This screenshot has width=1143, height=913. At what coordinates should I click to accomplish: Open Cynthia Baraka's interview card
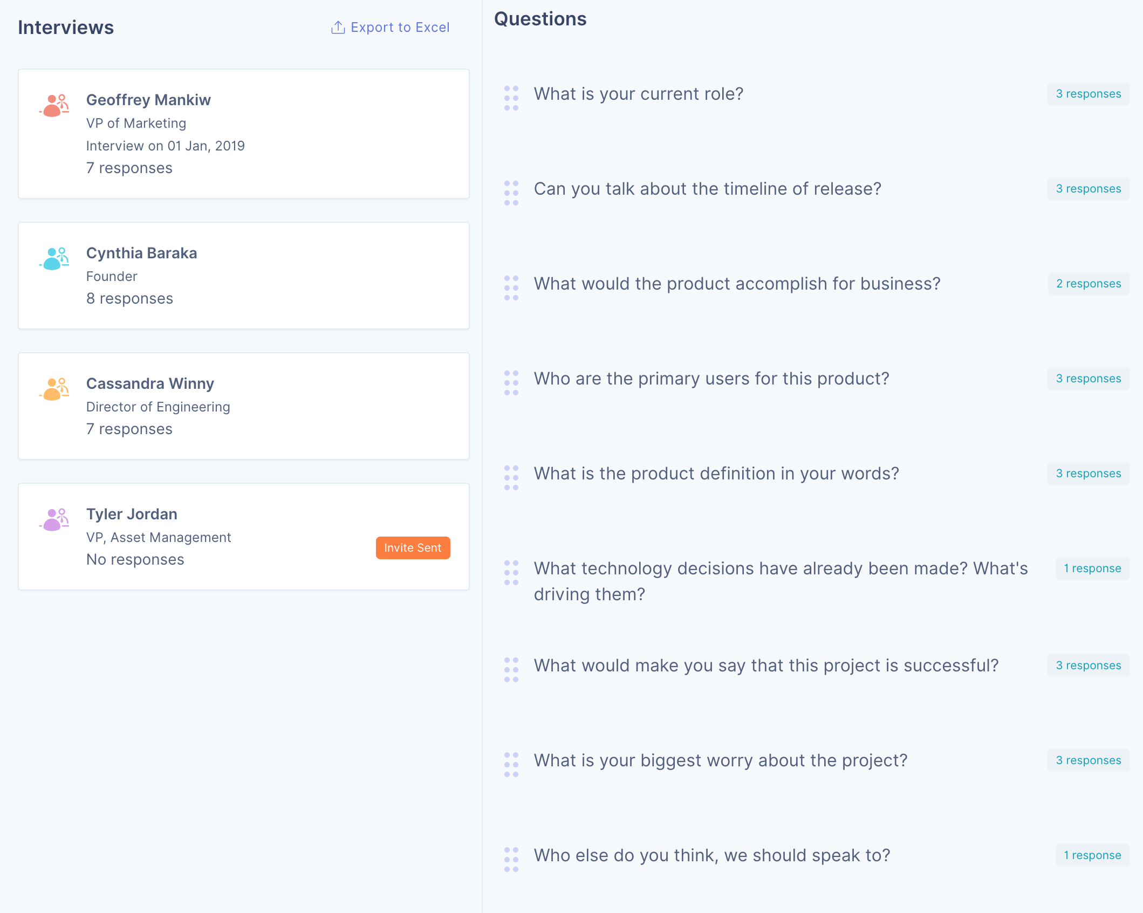244,276
